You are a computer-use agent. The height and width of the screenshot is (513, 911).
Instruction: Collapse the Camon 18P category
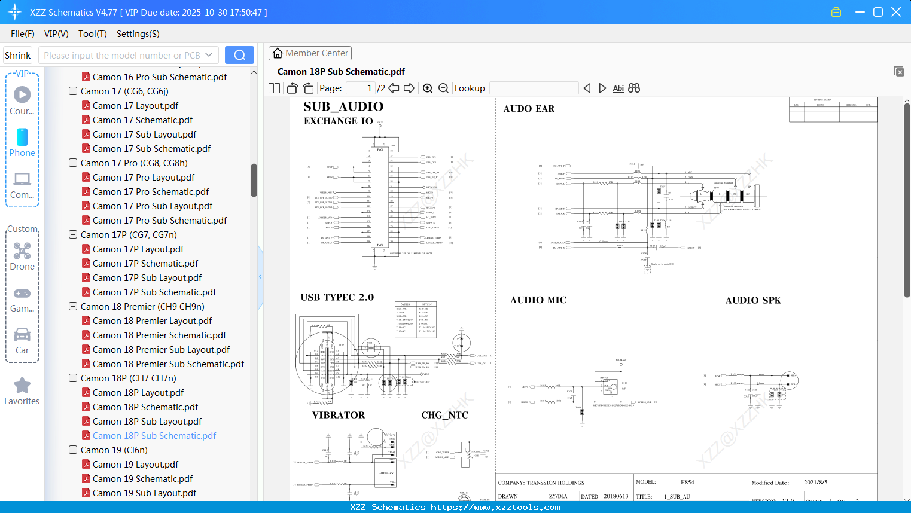(72, 378)
